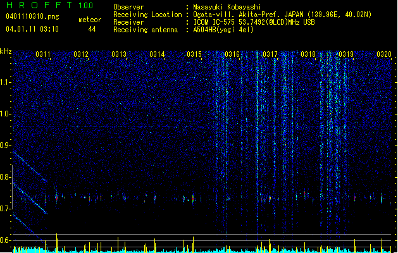Click the 0312 time marker
This screenshot has height=253, width=398.
81,54
